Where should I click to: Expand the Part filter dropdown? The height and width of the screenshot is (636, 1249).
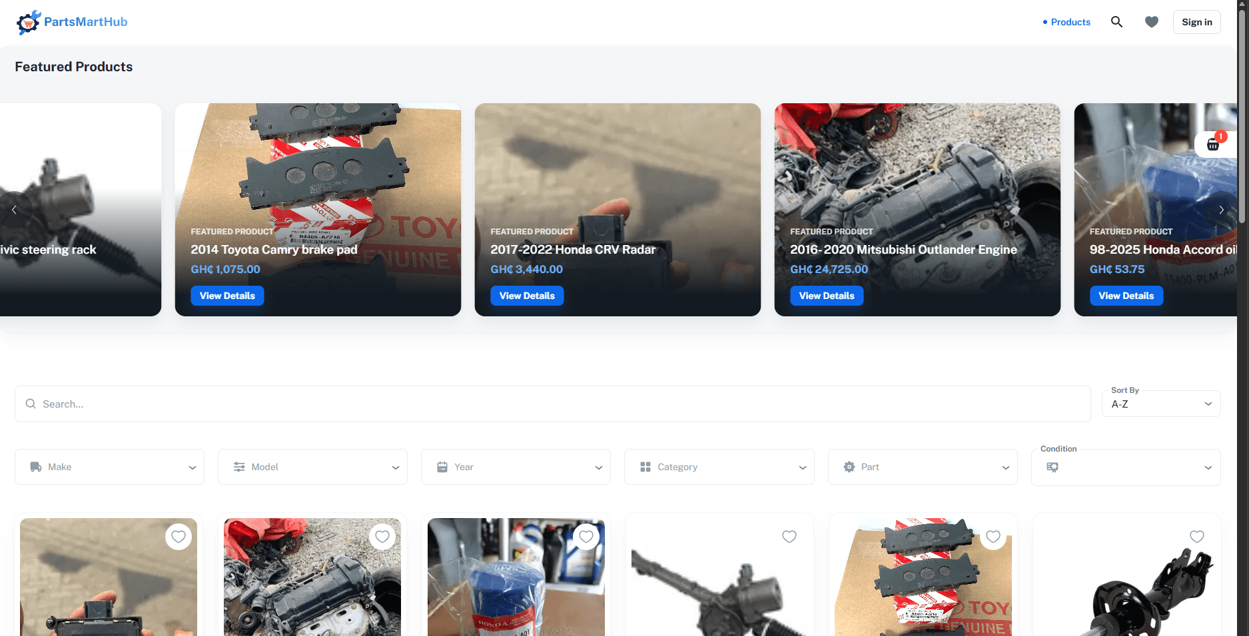pyautogui.click(x=923, y=467)
